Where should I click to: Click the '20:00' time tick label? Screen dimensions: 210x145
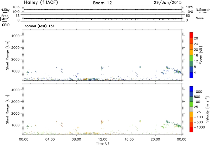(x=155, y=140)
